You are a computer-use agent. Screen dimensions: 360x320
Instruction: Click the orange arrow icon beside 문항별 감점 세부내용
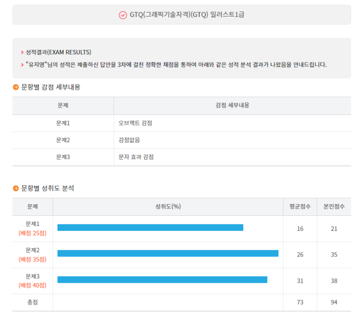point(16,87)
